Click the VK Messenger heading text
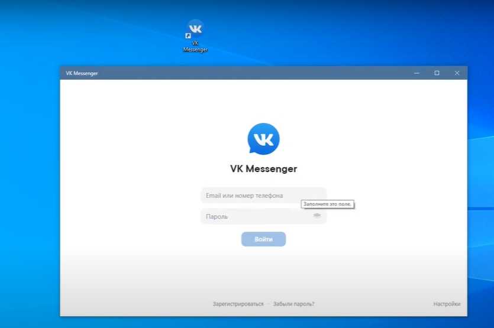The width and height of the screenshot is (494, 328). pyautogui.click(x=263, y=168)
